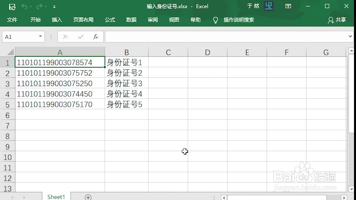Viewport: 356px width, 200px height.
Task: Expand the formula bar with its chevron
Action: pyautogui.click(x=351, y=36)
